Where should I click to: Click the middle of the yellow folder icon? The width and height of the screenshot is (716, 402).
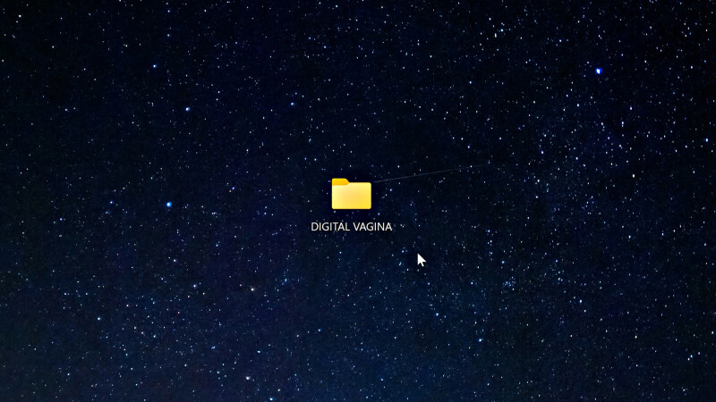351,195
